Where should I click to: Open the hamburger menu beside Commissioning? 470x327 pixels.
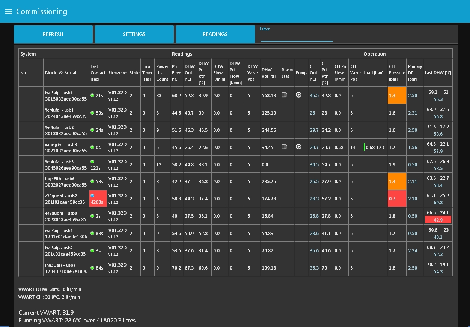coord(9,11)
